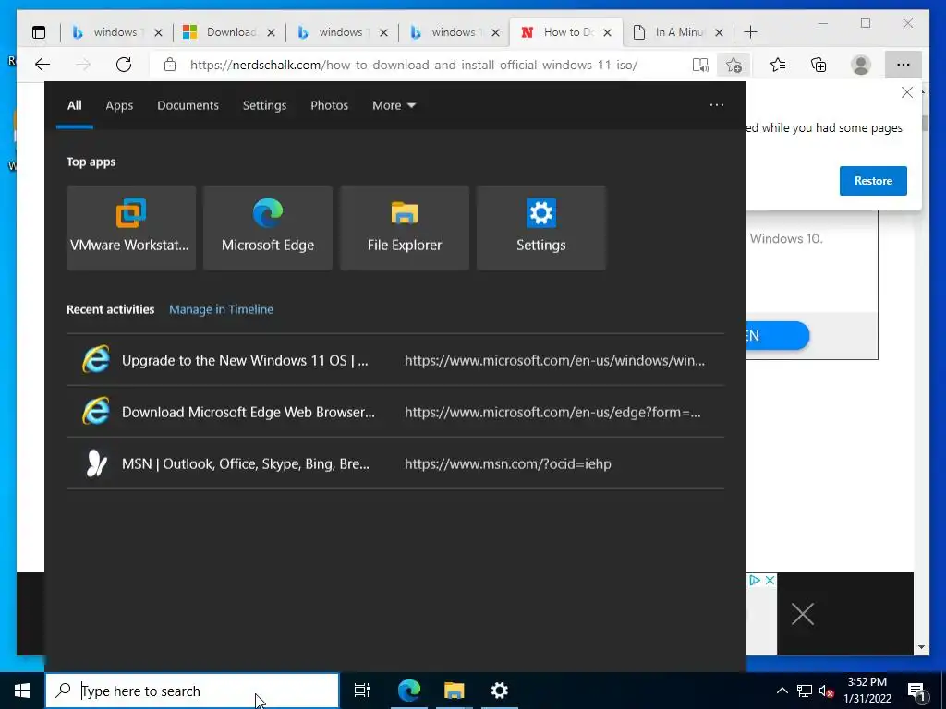Click the muted volume tray icon
Screen dimensions: 946x709
pyautogui.click(x=826, y=691)
